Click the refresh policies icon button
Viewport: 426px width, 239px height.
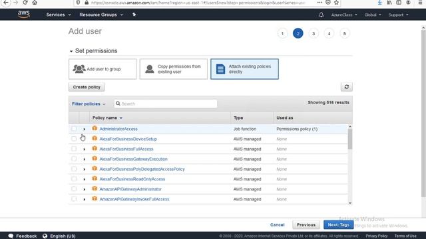pos(346,87)
